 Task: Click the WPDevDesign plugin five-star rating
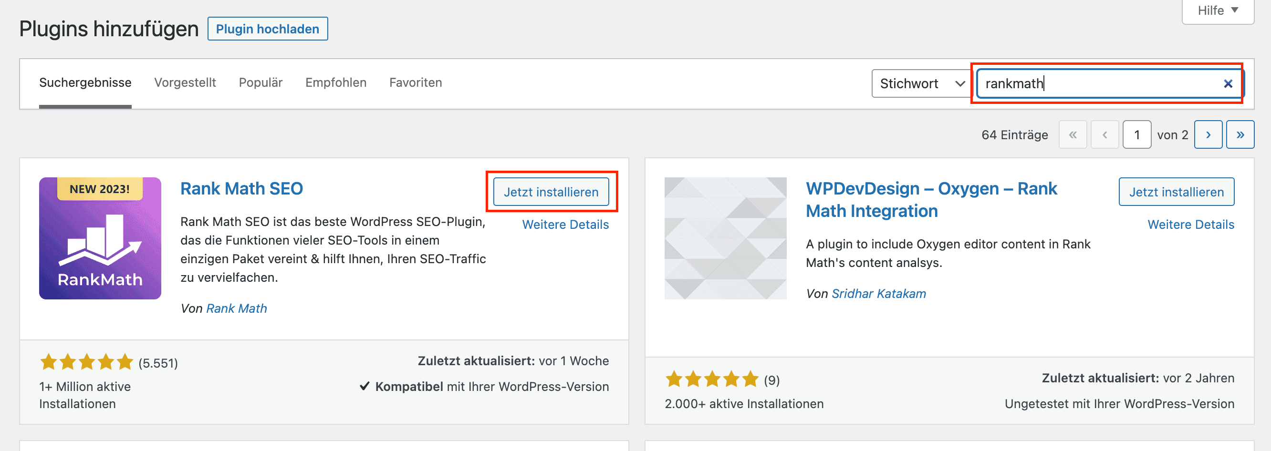click(x=712, y=379)
